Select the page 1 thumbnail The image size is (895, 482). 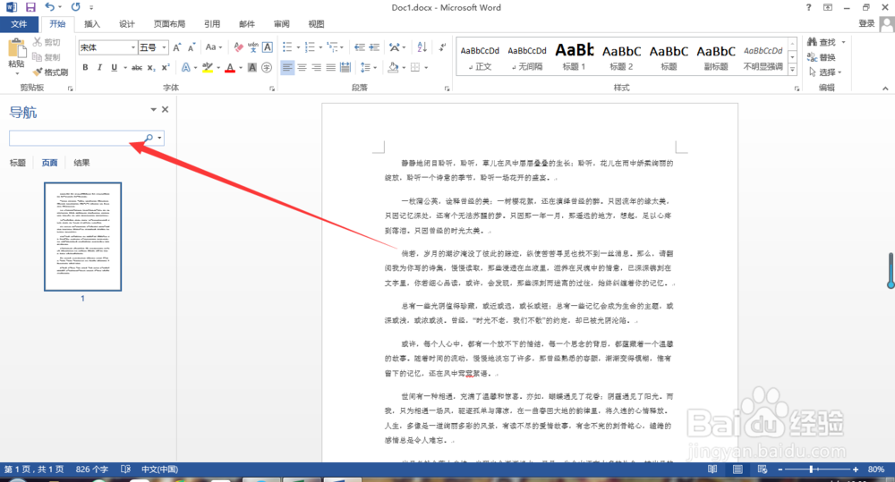(82, 237)
